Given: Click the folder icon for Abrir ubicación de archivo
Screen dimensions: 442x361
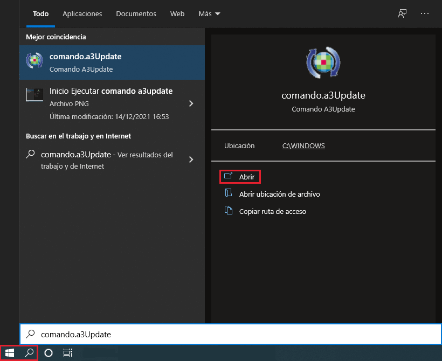Looking at the screenshot, I should click(229, 193).
